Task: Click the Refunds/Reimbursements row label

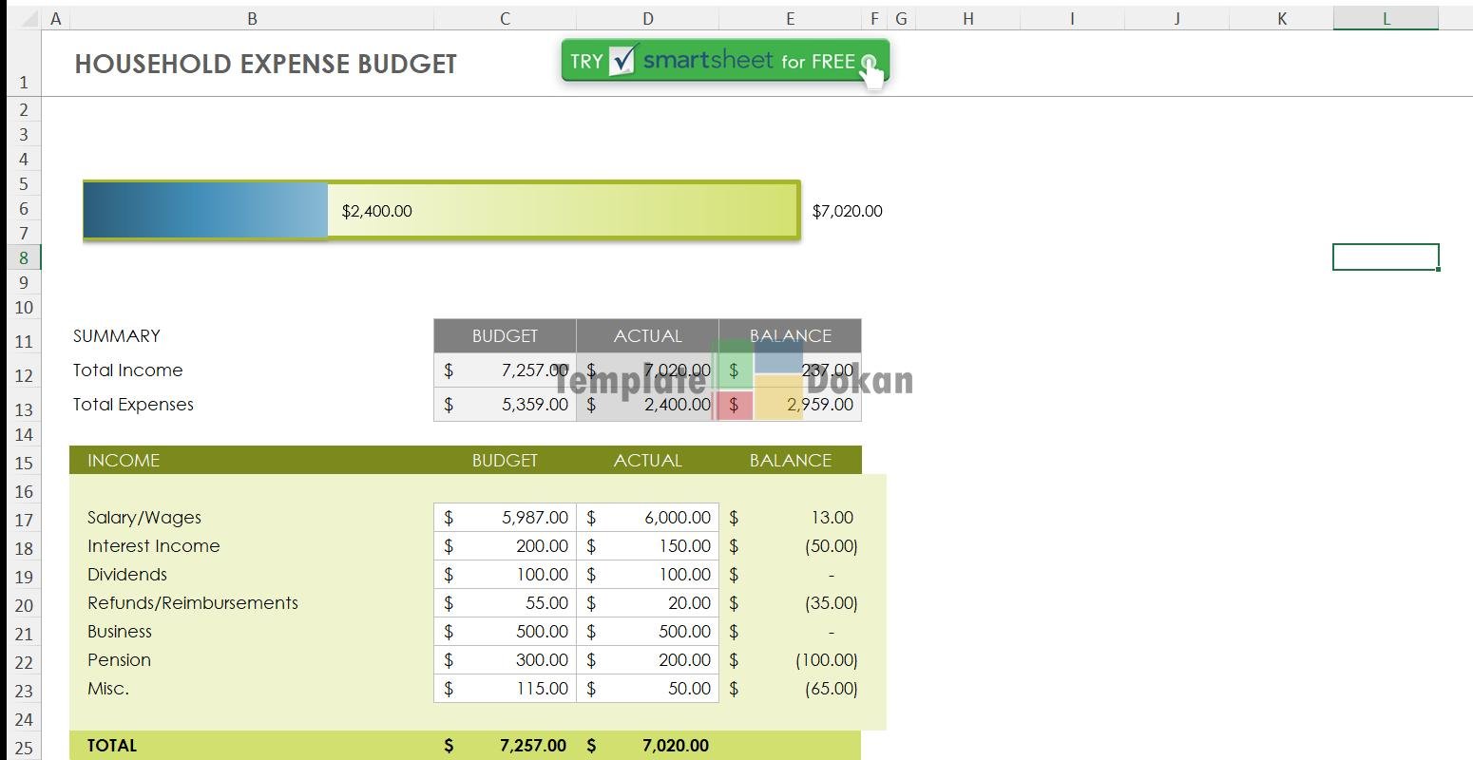Action: point(193,603)
